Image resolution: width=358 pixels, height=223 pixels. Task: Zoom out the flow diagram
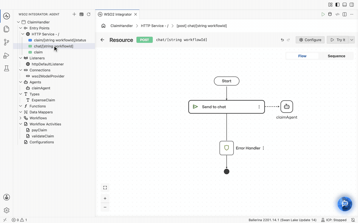tap(105, 207)
